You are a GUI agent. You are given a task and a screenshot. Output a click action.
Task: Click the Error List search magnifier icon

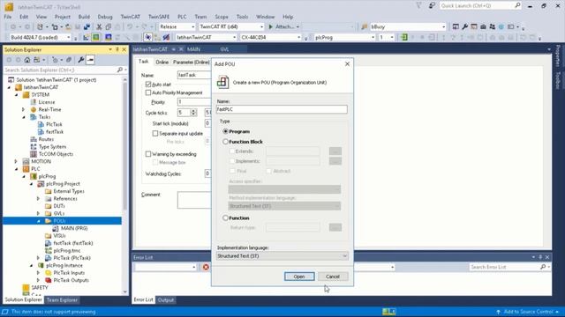(x=543, y=267)
